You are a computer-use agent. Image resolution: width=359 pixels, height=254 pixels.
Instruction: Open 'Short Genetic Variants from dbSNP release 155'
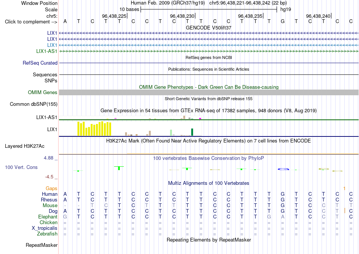(x=209, y=99)
